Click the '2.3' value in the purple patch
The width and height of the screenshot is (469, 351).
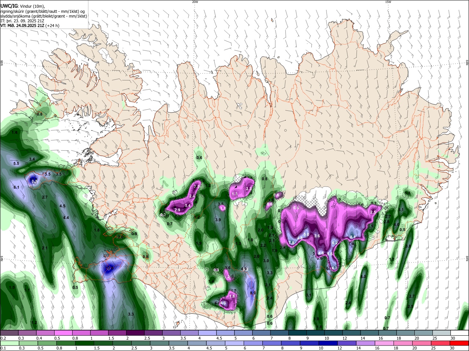[x=249, y=189]
